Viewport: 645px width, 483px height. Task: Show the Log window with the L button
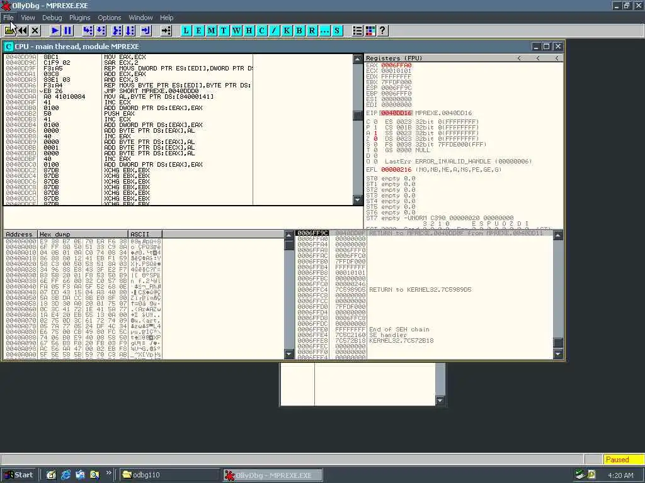186,30
